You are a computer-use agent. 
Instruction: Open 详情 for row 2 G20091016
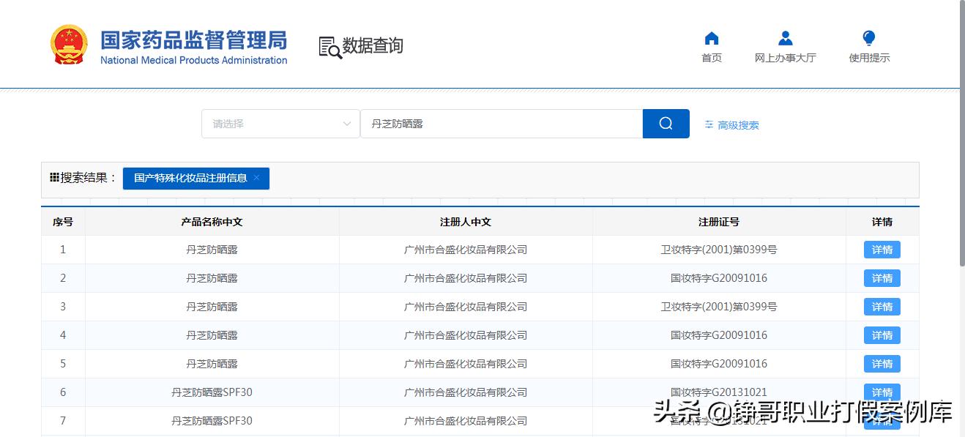[882, 278]
